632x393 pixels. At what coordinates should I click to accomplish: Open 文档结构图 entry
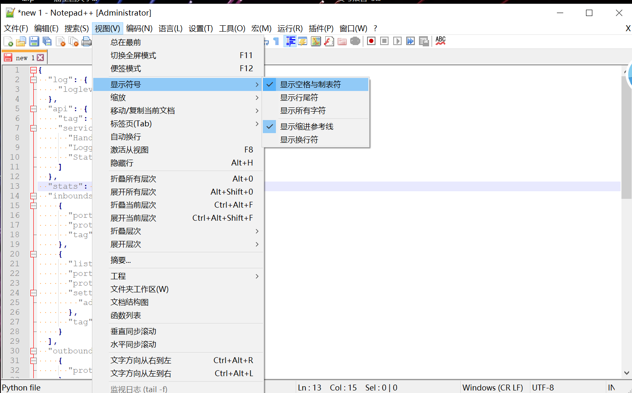click(x=178, y=302)
